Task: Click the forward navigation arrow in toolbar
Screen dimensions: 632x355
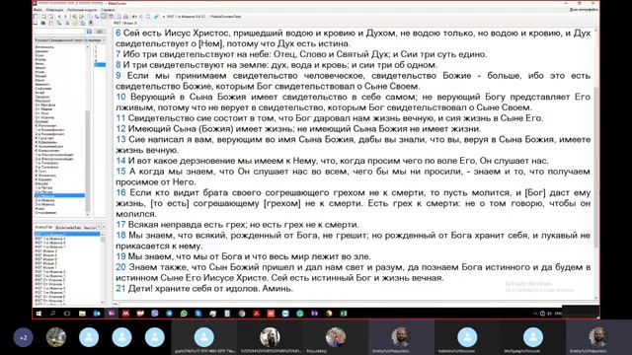Action: pos(66,17)
